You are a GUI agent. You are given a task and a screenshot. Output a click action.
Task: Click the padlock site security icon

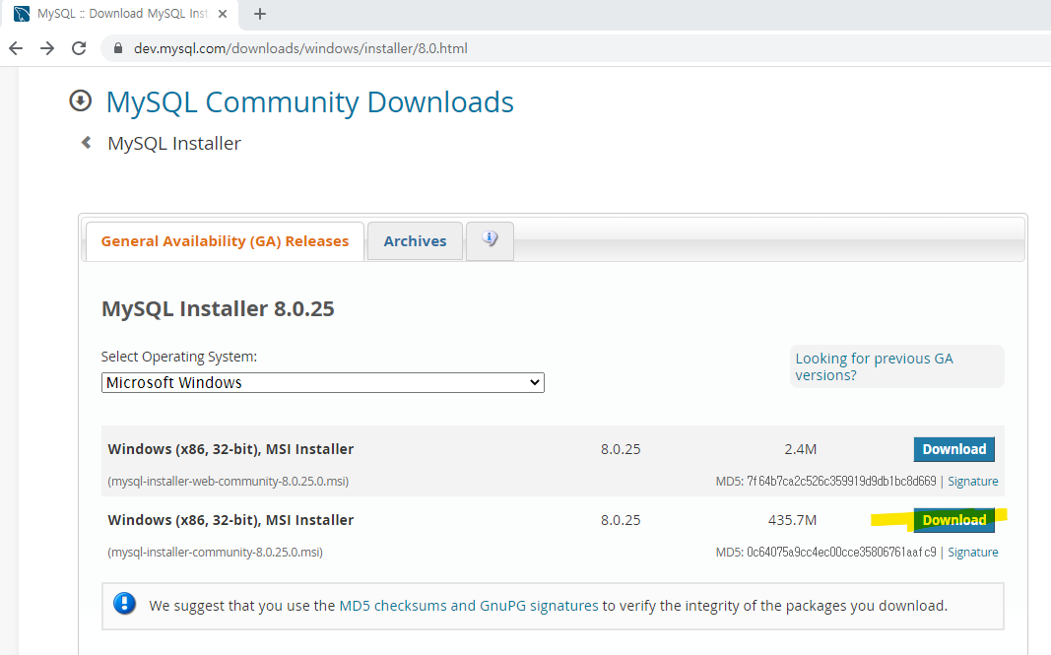[x=118, y=48]
